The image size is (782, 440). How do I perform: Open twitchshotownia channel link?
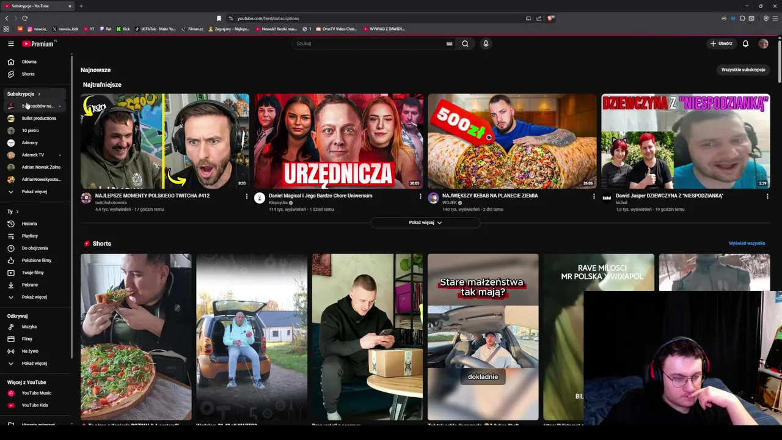pos(111,203)
